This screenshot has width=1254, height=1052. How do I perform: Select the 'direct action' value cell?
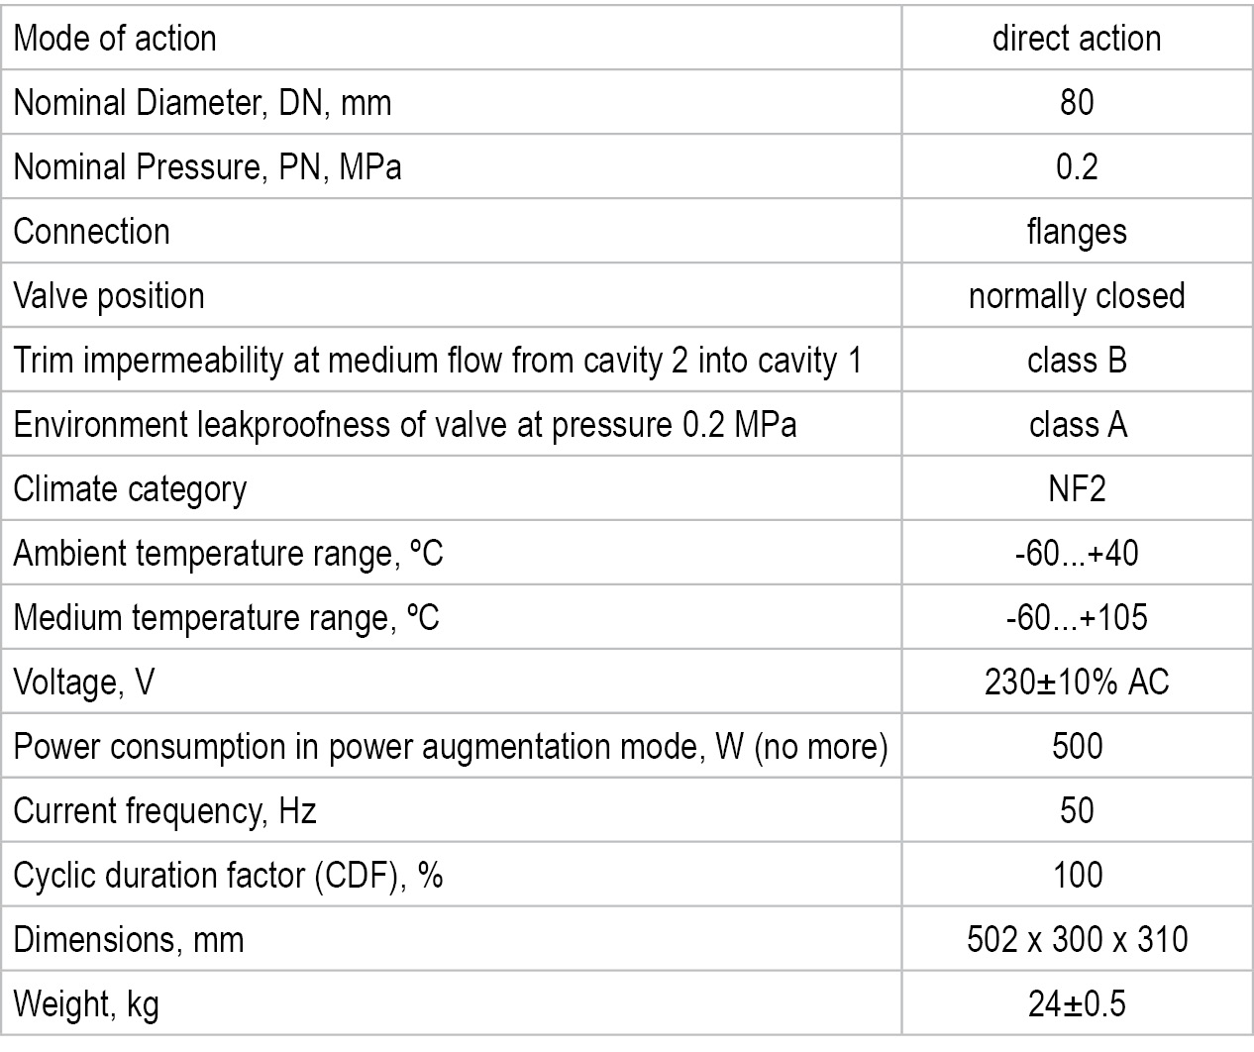coord(1077,39)
